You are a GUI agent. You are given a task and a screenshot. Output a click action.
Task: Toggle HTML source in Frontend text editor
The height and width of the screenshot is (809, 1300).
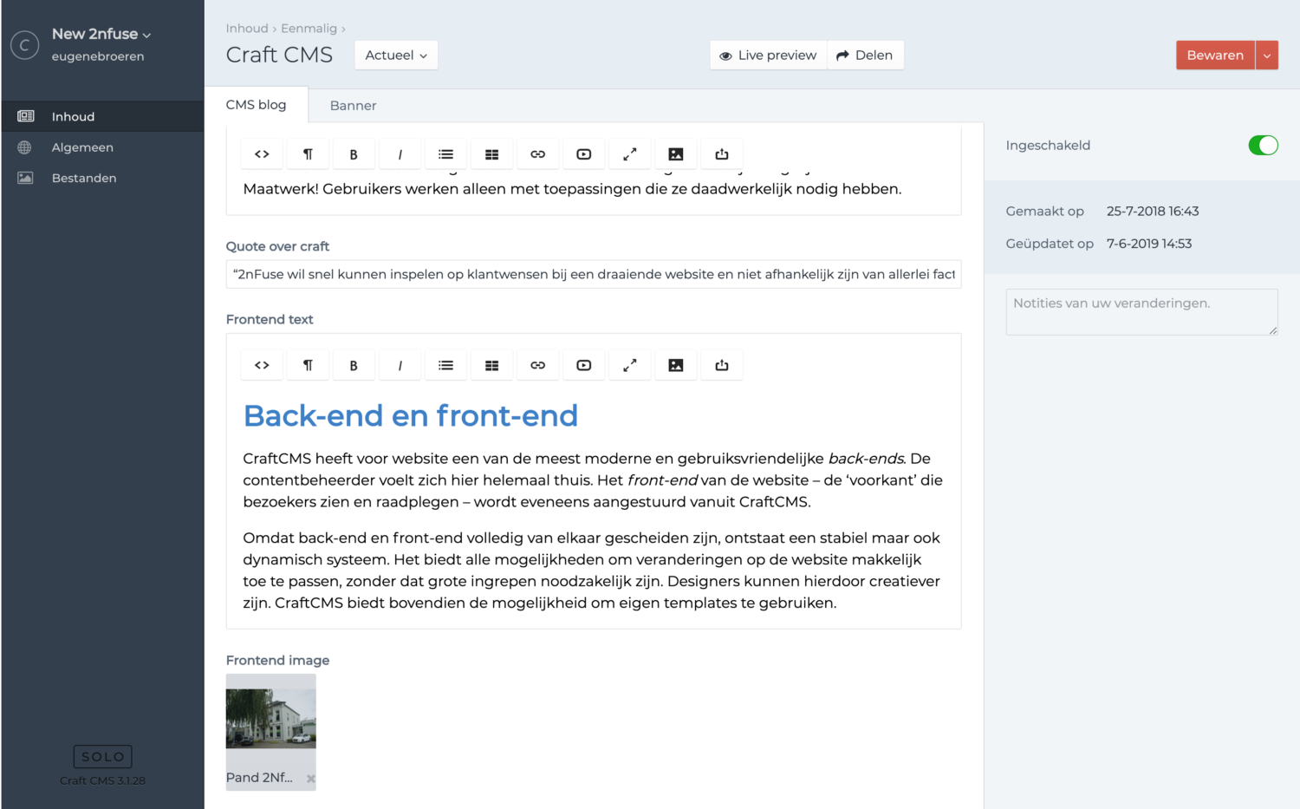[x=262, y=365]
